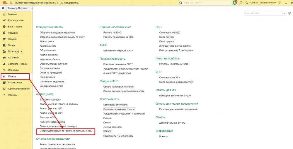
Task: Open Руководителю section
Action: (x=16, y=20)
